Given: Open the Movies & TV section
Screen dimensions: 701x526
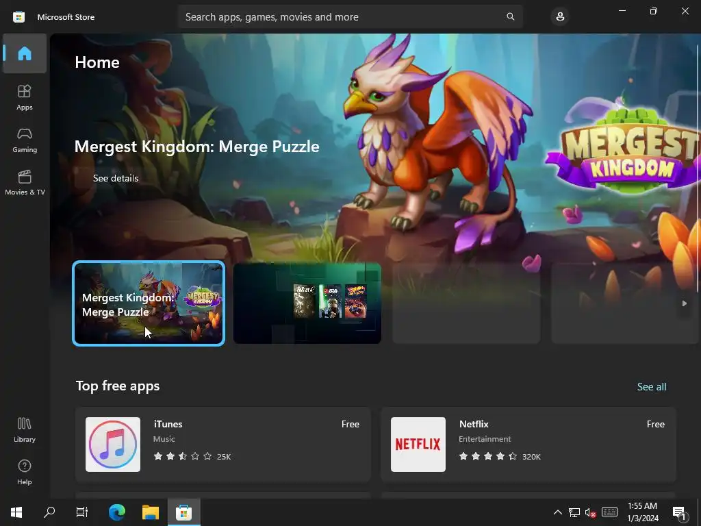Looking at the screenshot, I should [x=25, y=182].
